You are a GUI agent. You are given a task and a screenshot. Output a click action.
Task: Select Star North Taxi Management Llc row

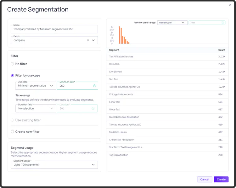[x=167, y=147]
